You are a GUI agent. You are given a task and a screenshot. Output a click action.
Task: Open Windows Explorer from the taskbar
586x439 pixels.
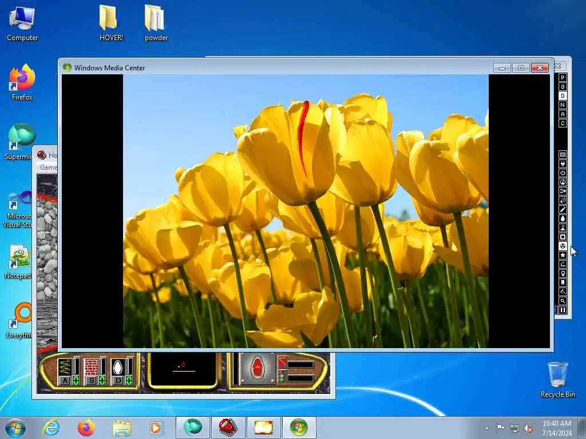122,428
